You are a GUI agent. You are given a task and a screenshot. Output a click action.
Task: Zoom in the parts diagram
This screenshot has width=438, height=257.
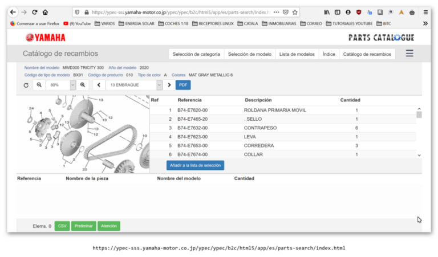click(83, 85)
